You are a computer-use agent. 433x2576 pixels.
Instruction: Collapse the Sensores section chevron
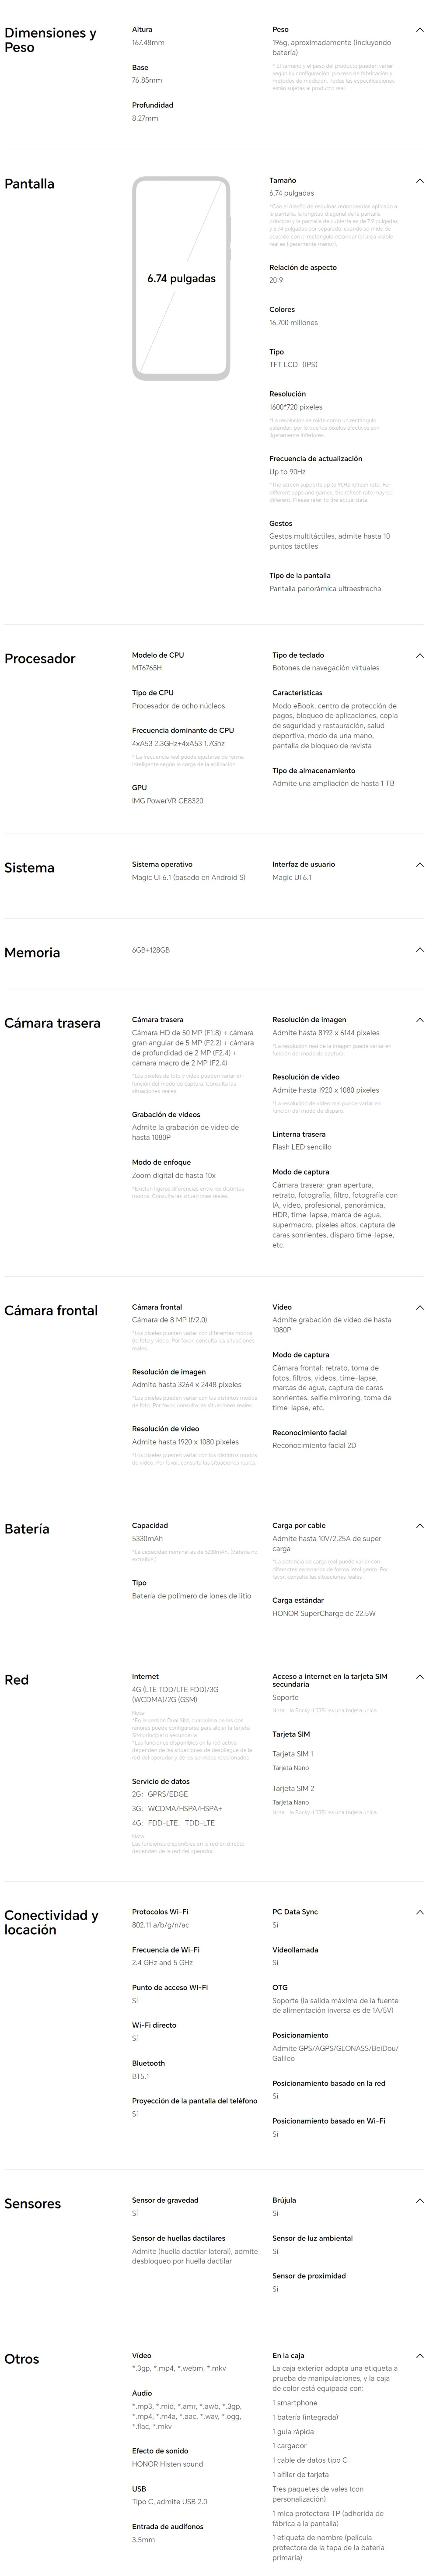point(420,2201)
